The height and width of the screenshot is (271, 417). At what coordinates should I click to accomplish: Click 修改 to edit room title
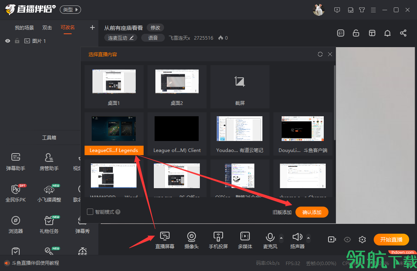coord(155,27)
